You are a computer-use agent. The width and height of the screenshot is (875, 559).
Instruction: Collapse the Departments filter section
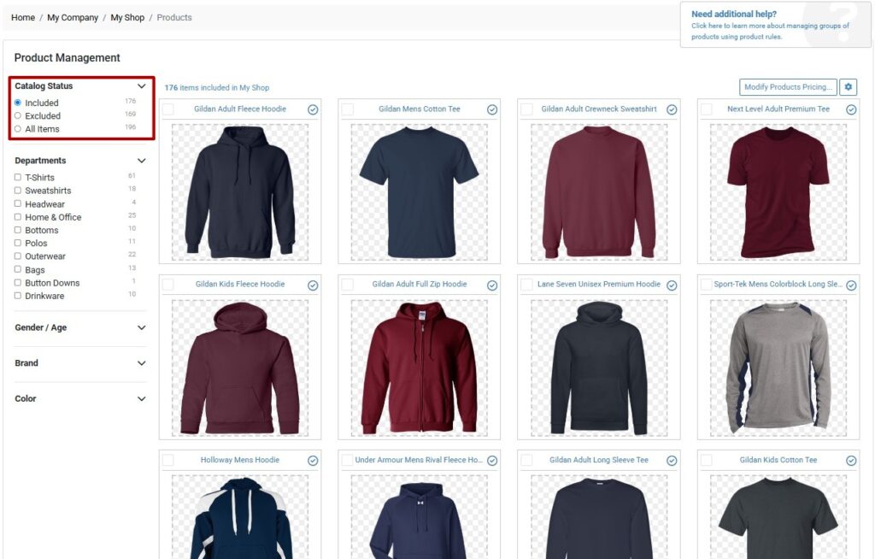(142, 161)
